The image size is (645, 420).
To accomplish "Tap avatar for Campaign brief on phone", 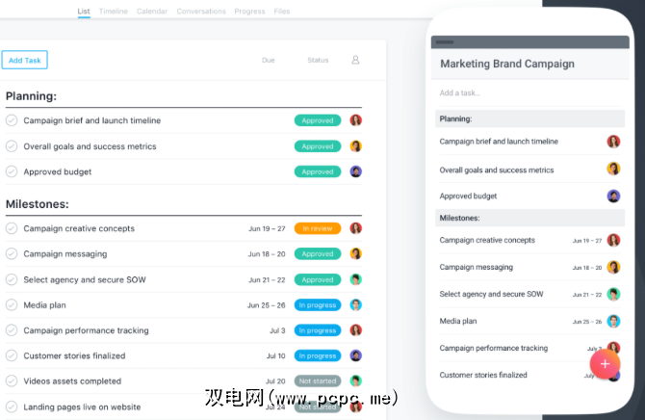I will coord(613,142).
